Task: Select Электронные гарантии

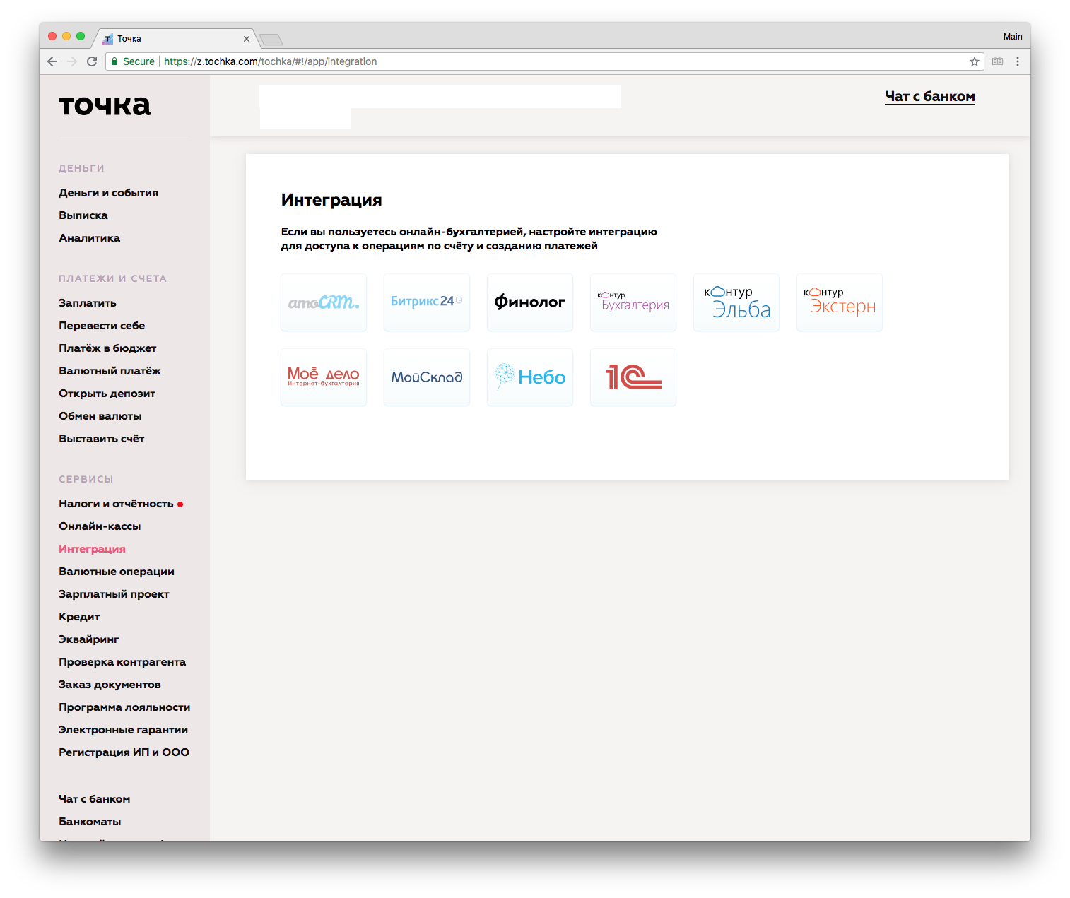Action: (x=123, y=730)
